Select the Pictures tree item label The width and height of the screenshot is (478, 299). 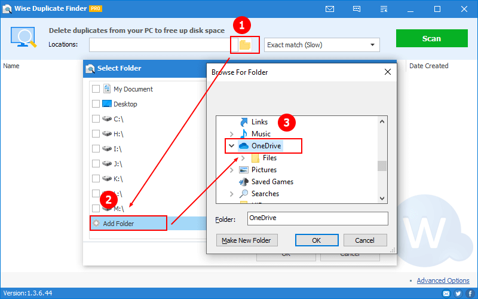click(264, 170)
